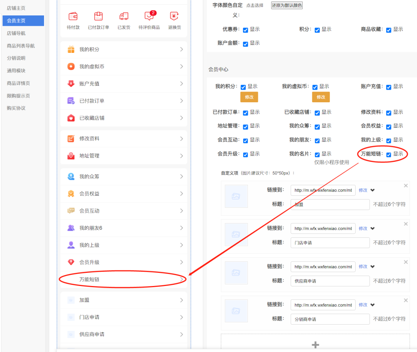This screenshot has width=417, height=352.
Task: Click the 加盟 placeholder image icon
Action: (71, 300)
